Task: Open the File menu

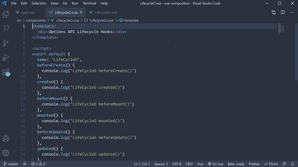Action: (x=14, y=3)
